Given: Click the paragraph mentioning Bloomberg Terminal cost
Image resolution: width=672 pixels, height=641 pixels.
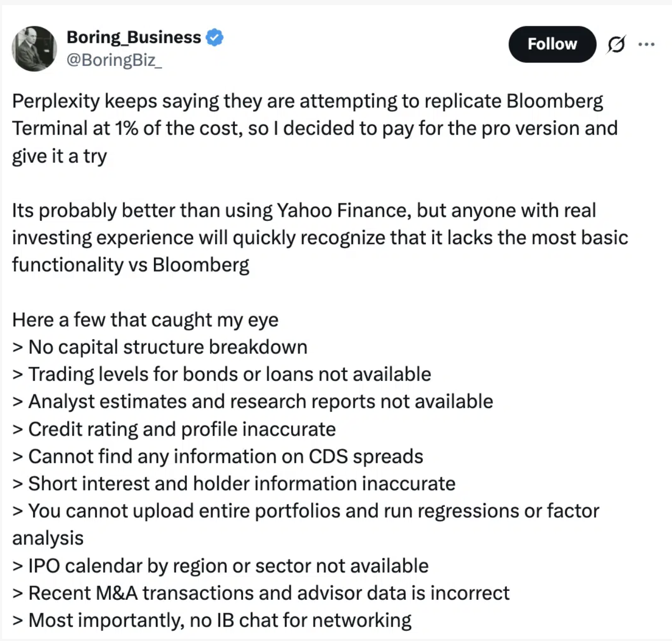Looking at the screenshot, I should 315,129.
